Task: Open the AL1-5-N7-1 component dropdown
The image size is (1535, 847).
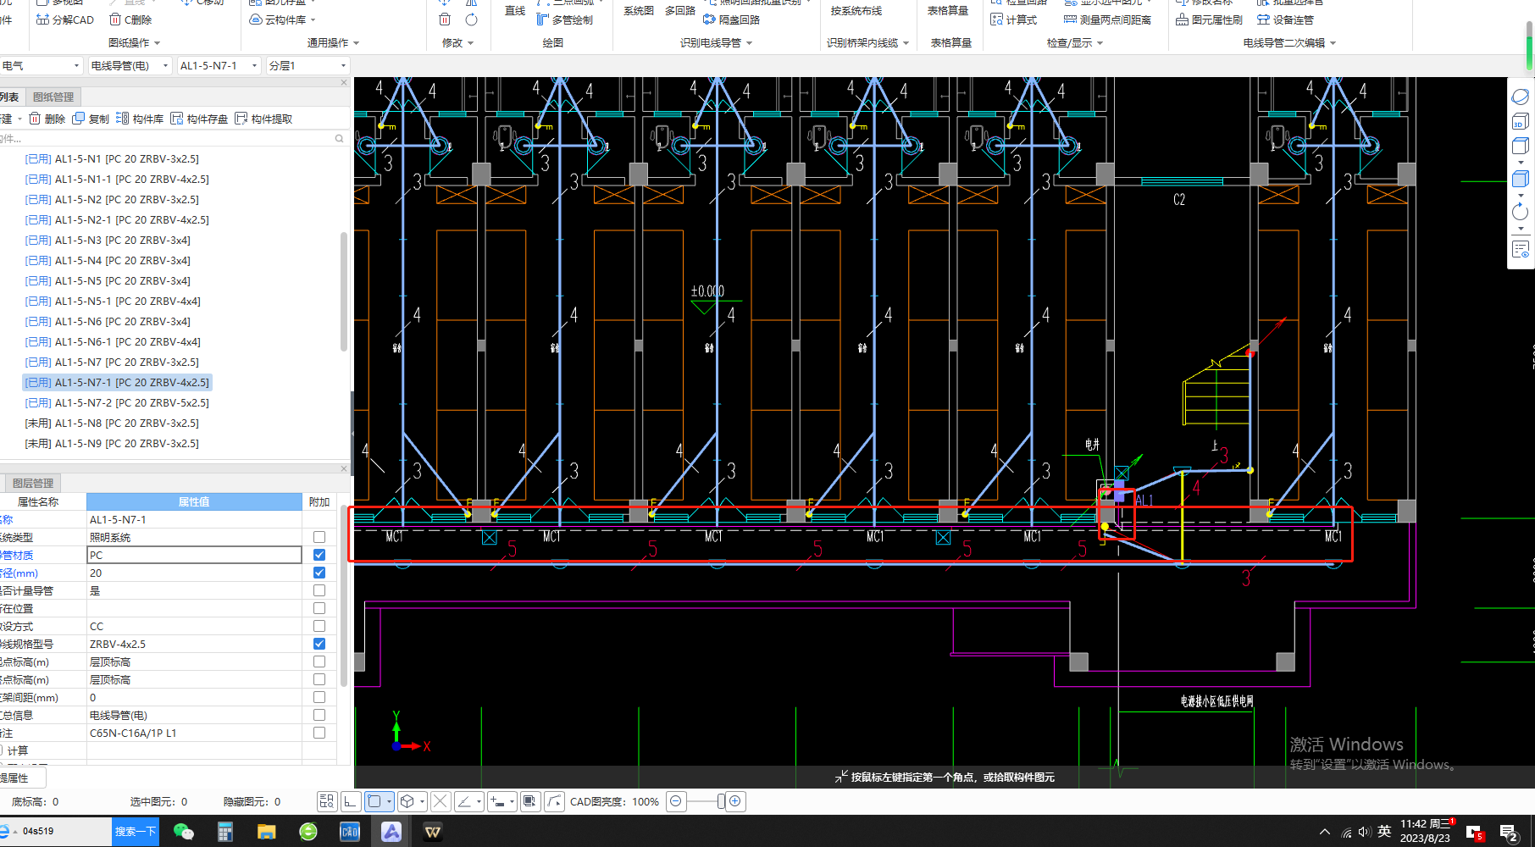Action: click(x=219, y=65)
